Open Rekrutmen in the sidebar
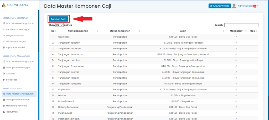This screenshot has height=120, width=269. [12, 112]
